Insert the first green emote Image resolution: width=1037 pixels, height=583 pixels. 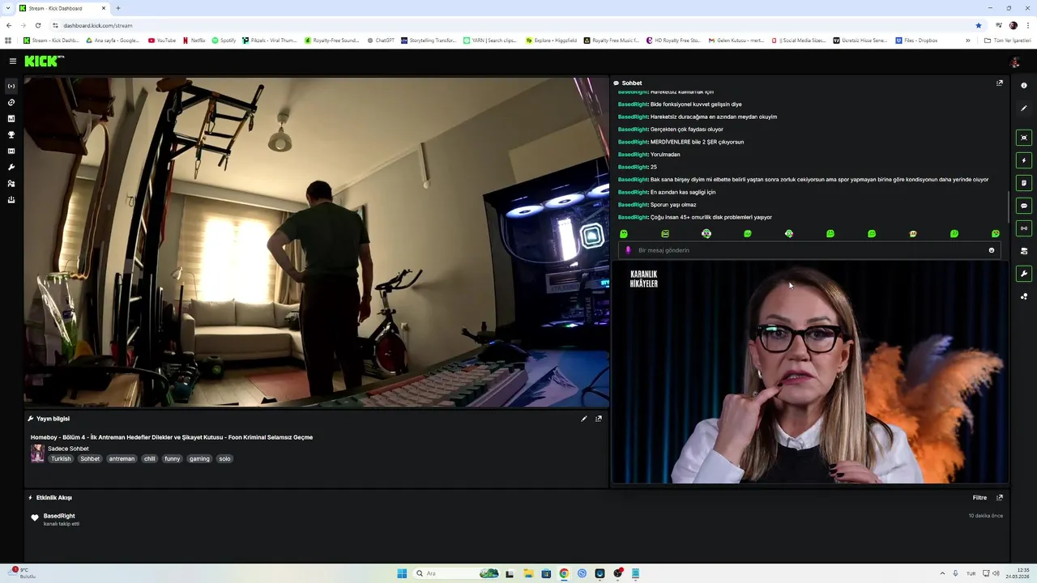coord(624,234)
